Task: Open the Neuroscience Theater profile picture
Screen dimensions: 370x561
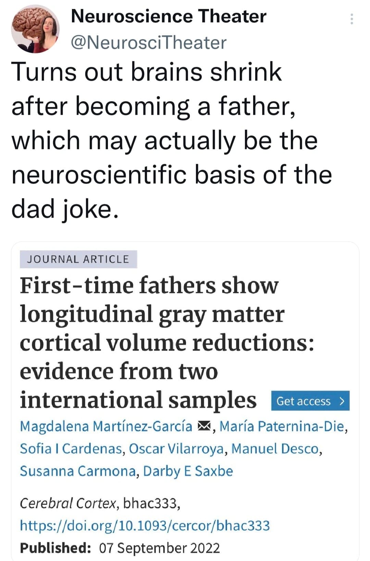Action: tap(35, 29)
